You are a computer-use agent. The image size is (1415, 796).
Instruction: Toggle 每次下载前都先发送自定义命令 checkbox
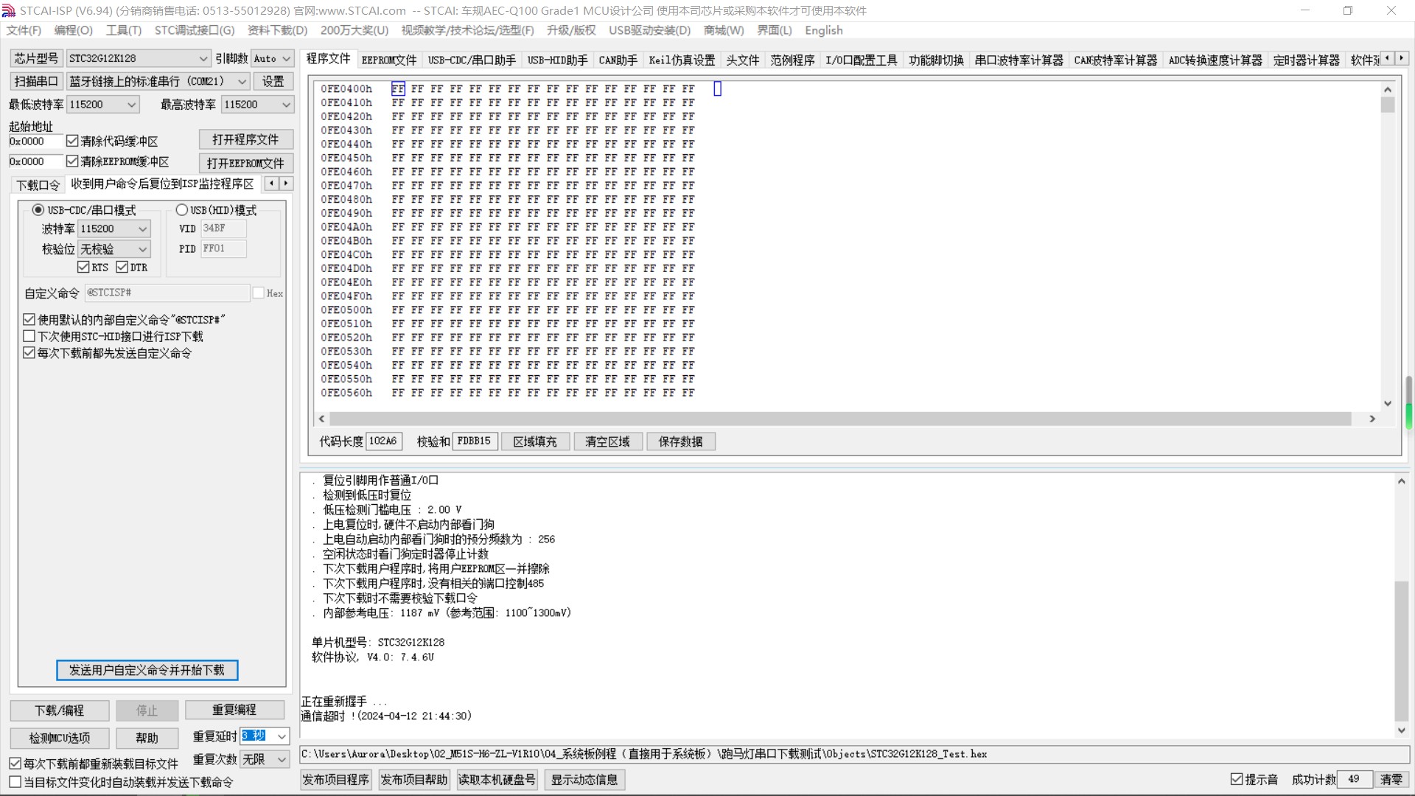(x=29, y=353)
